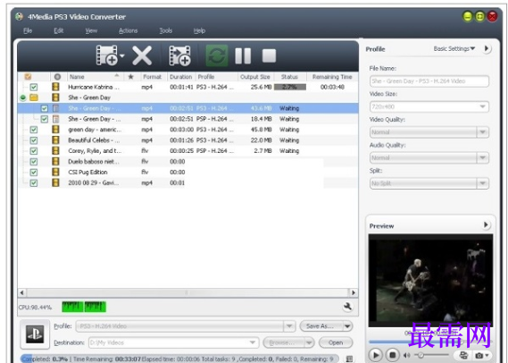Collapse the She - Green Day group

coord(22,97)
